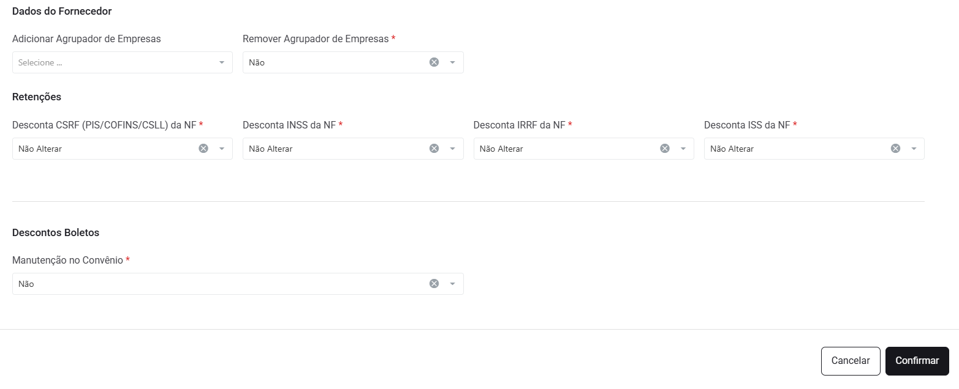Expand Remover Agrupador de Empresas dropdown arrow

point(453,62)
